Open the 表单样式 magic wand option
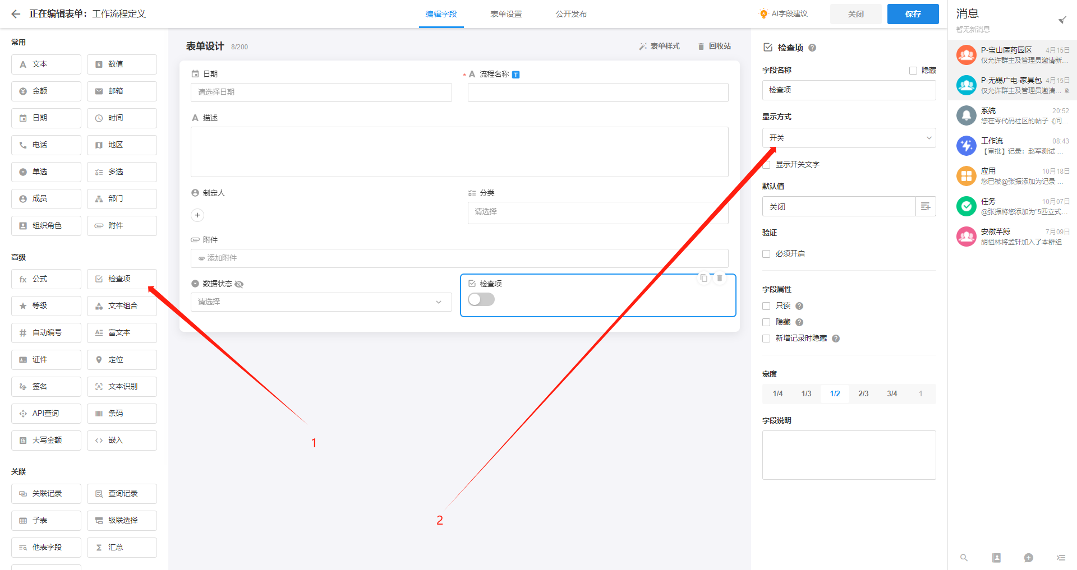 [x=659, y=47]
